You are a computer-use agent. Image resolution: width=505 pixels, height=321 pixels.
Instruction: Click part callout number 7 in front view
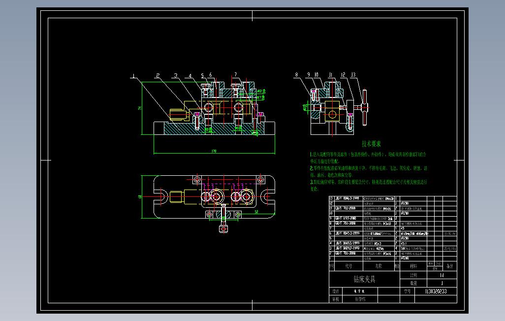tap(236, 74)
